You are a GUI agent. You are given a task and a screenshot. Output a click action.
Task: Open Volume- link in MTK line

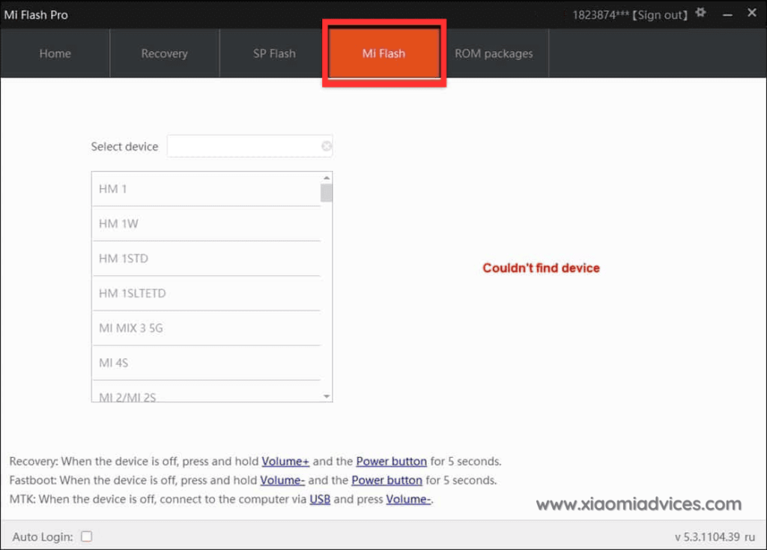pyautogui.click(x=408, y=499)
